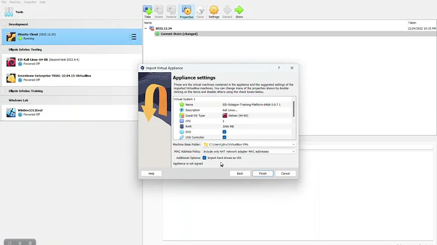Click the Clone toolbar icon
This screenshot has width=437, height=245.
tap(200, 12)
